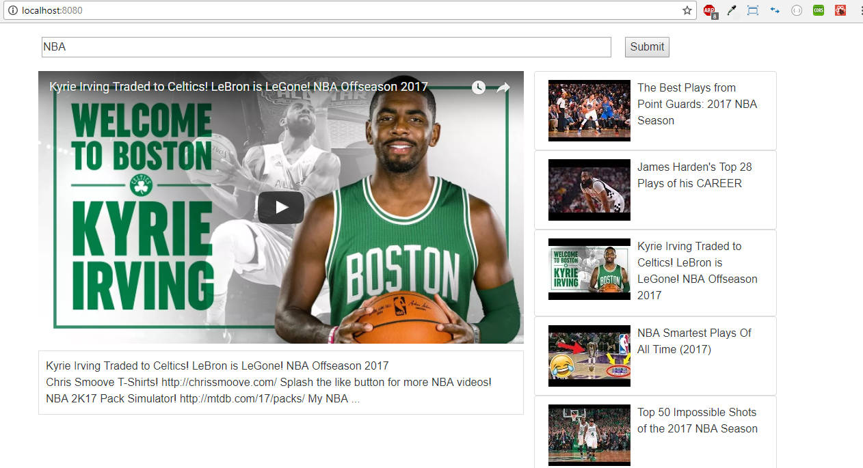Select thumbnail for Best Plays from Point Guards

589,111
